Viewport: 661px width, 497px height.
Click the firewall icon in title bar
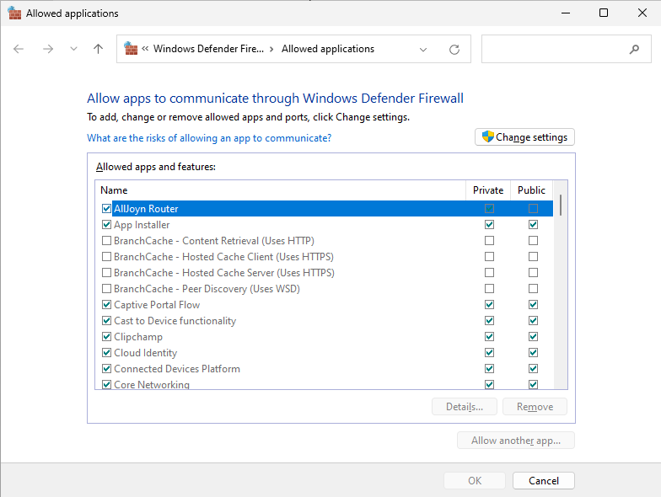[x=15, y=13]
